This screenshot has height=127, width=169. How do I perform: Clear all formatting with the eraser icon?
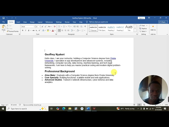[x=55, y=26]
